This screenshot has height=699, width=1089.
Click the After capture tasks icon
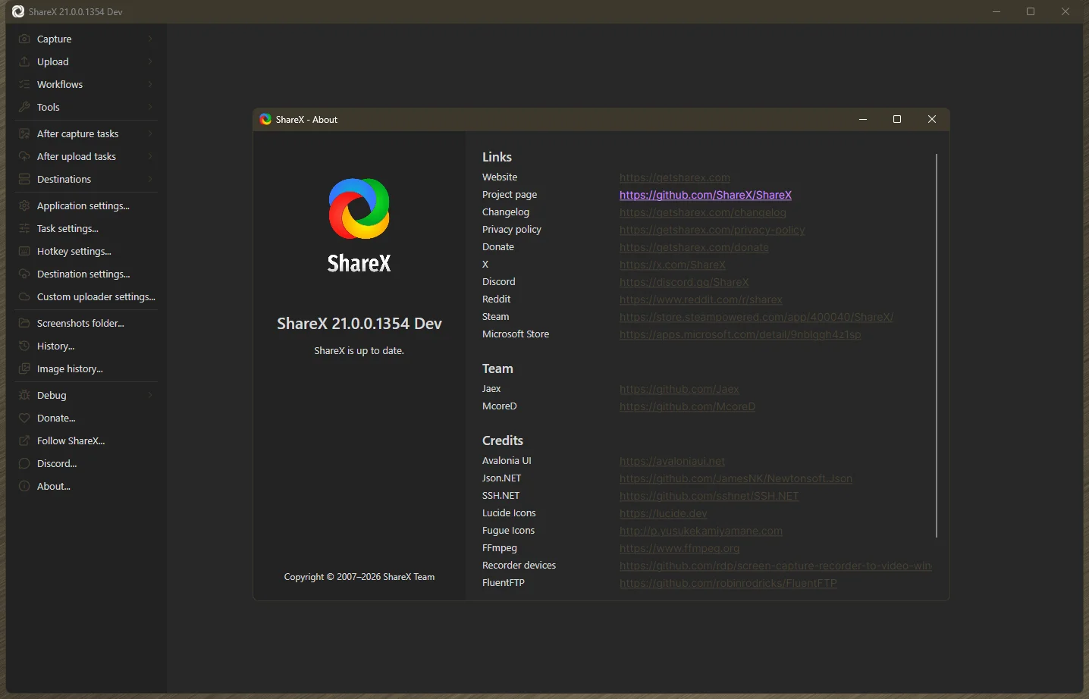[24, 133]
